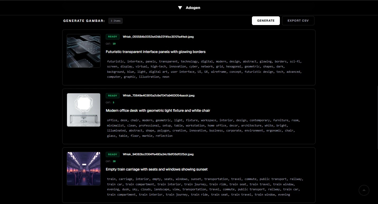The height and width of the screenshot is (204, 378).
Task: Click the Adogen logo in the header
Action: click(x=193, y=8)
